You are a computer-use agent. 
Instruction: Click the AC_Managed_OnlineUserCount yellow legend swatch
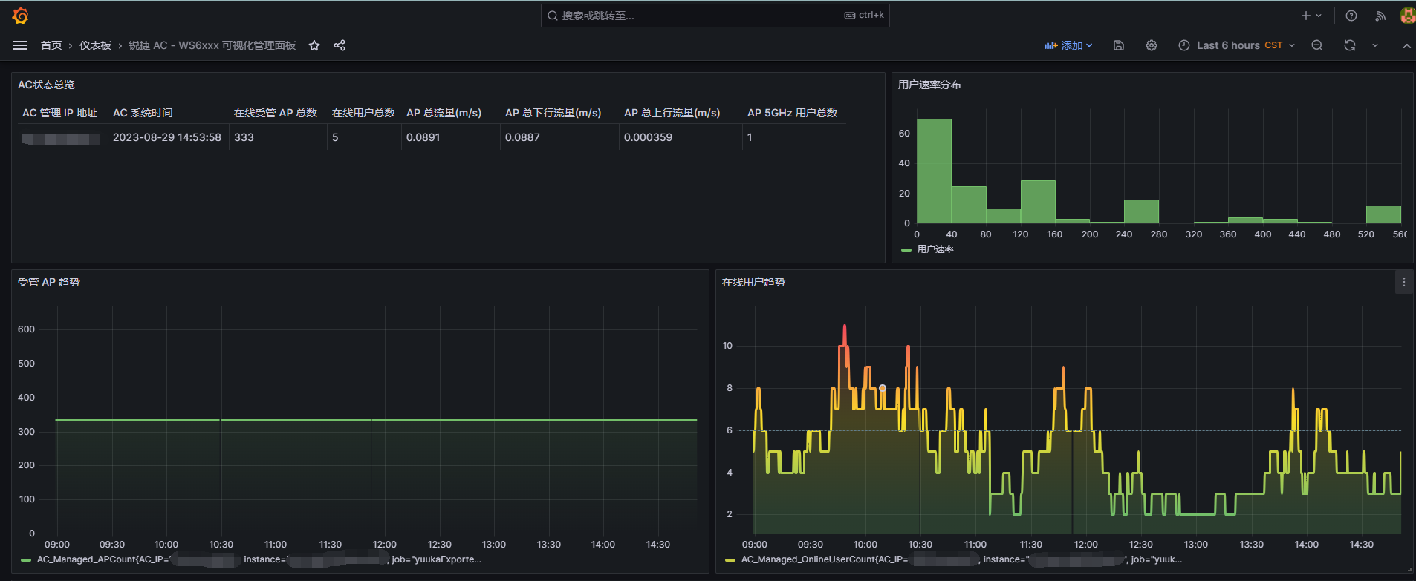[730, 560]
